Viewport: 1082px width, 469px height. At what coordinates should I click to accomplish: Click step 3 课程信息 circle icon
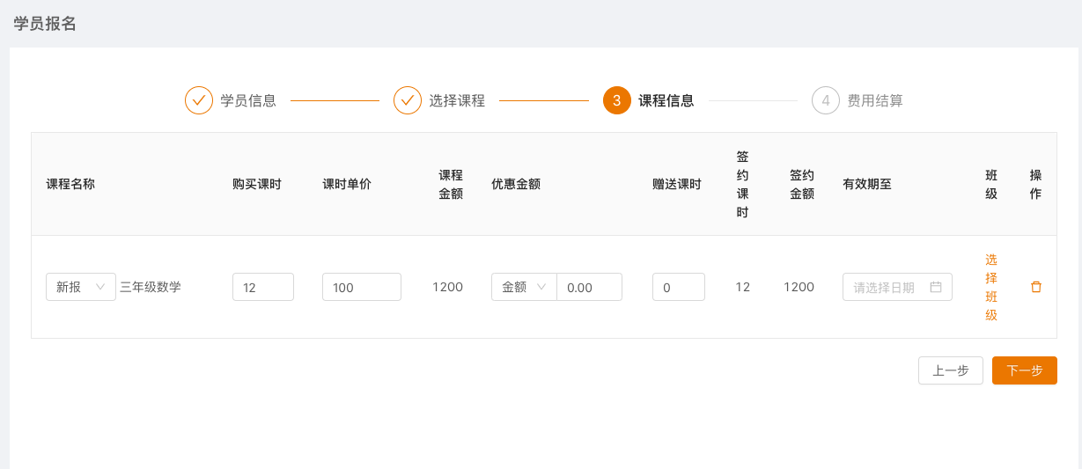pyautogui.click(x=617, y=100)
